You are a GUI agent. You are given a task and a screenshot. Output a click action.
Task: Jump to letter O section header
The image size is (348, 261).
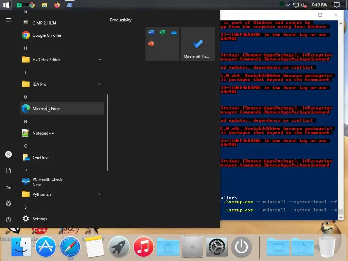click(x=25, y=146)
